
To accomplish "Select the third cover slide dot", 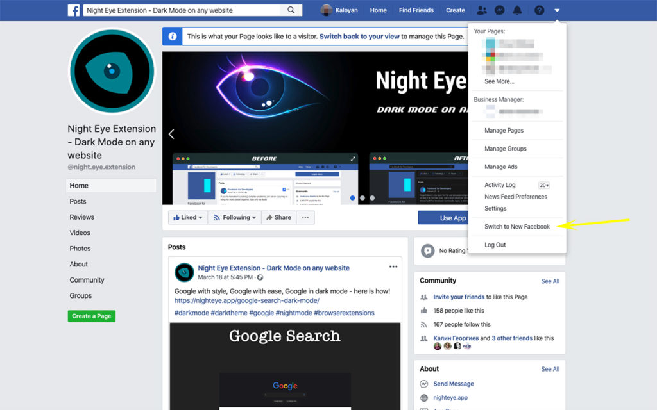I will tap(372, 198).
